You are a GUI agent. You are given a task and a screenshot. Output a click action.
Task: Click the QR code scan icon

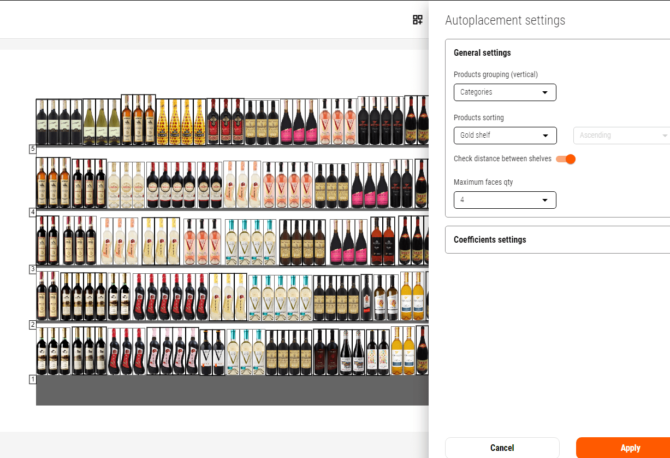[418, 20]
